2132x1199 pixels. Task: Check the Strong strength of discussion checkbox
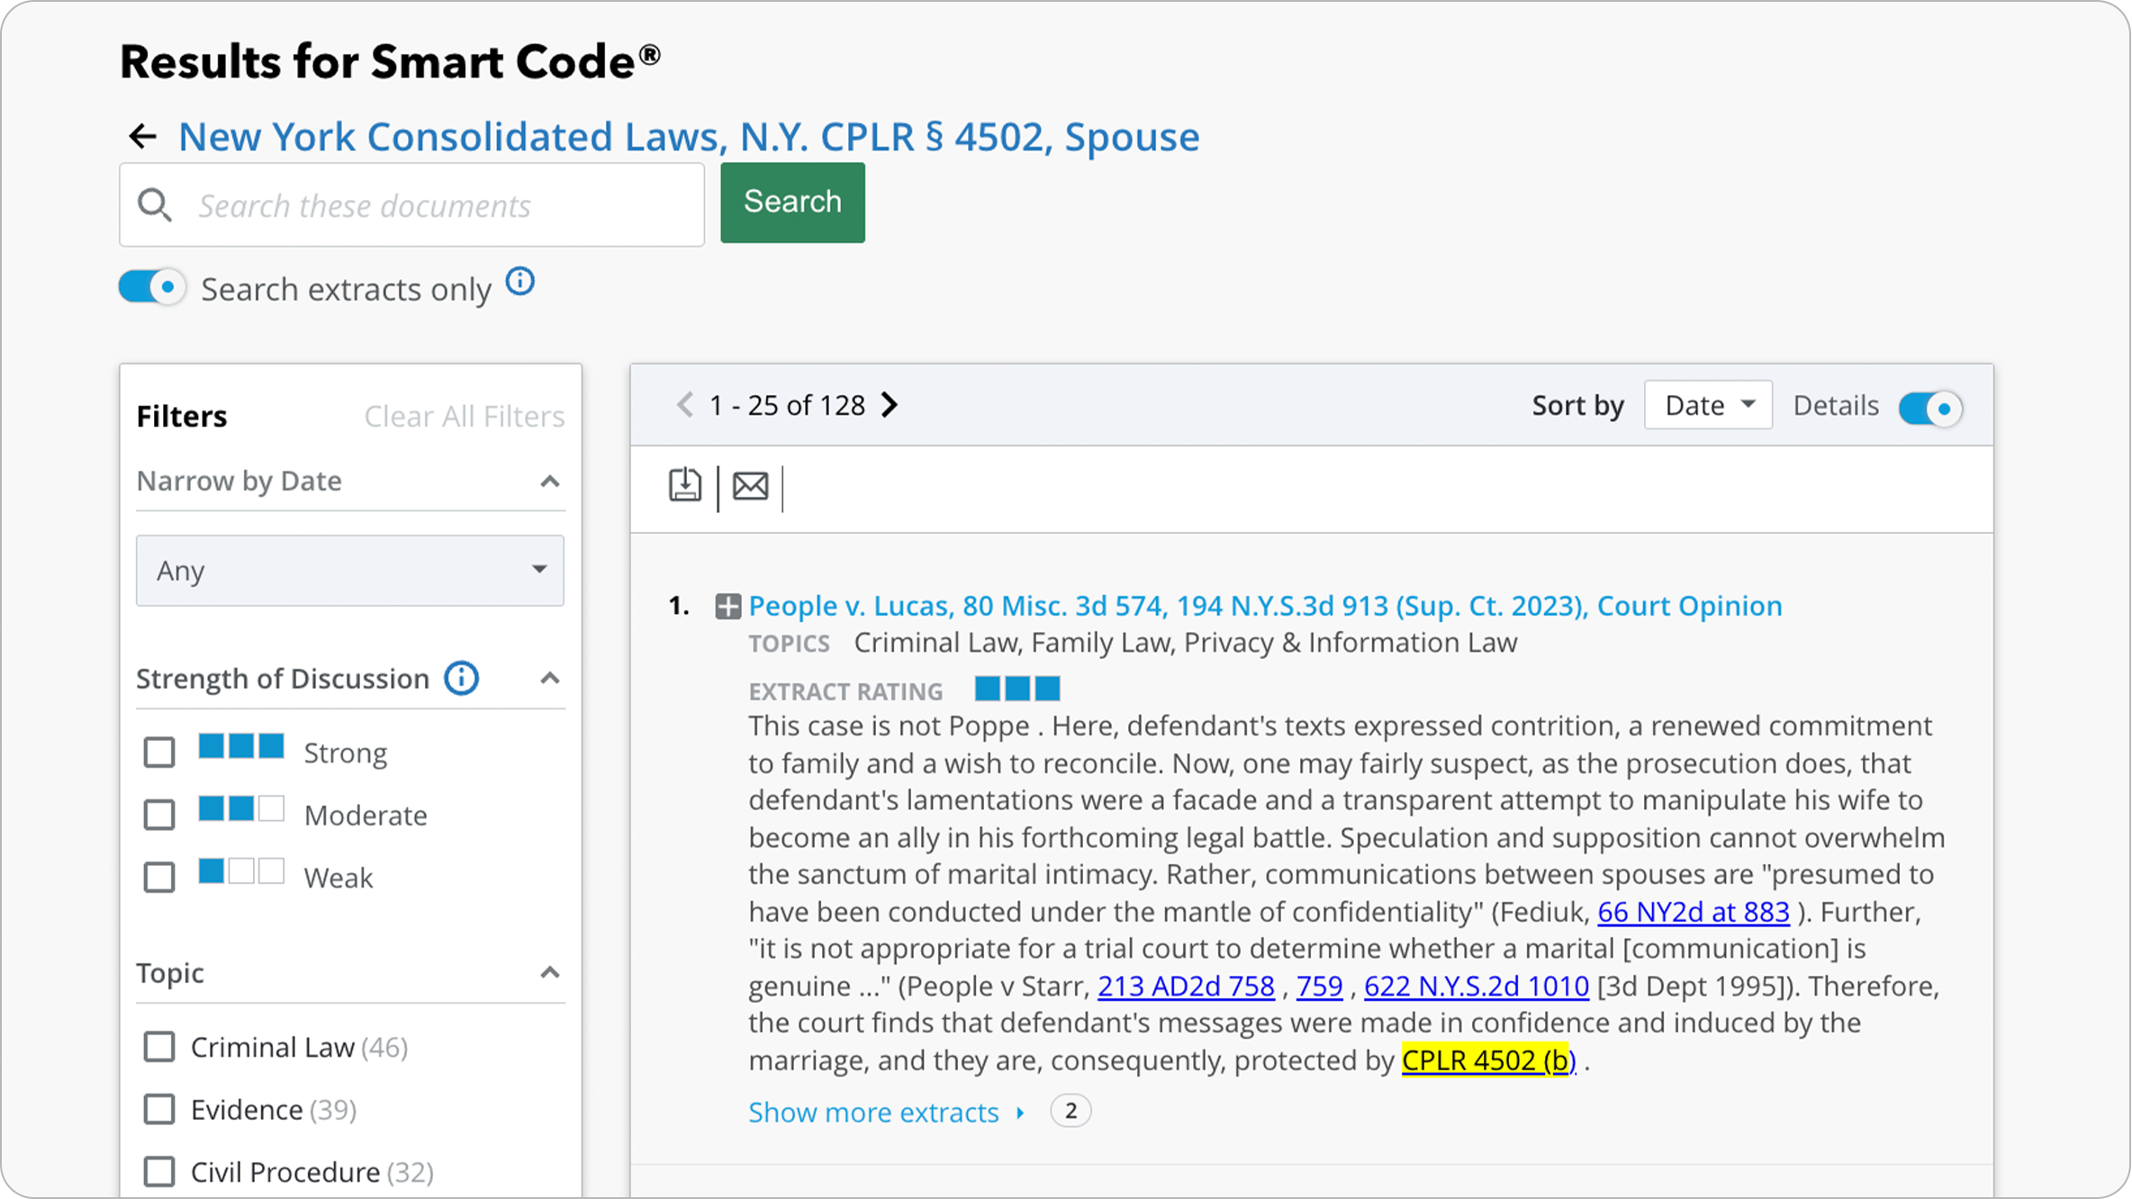point(158,751)
